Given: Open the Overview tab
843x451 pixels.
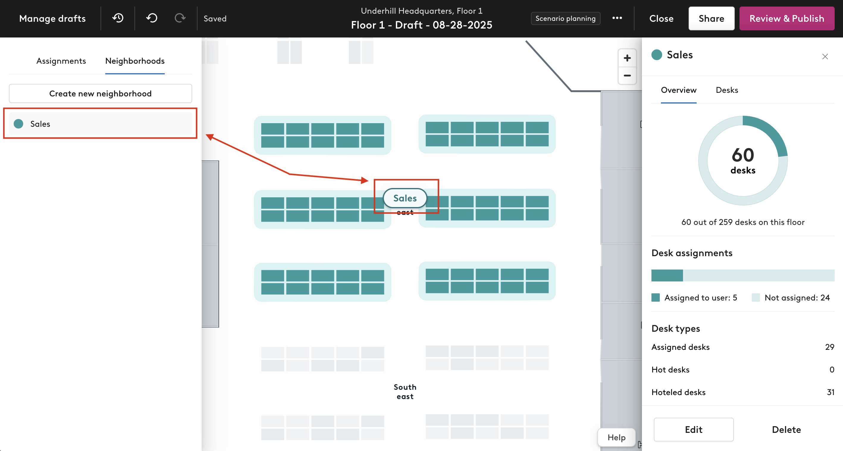Looking at the screenshot, I should [x=679, y=90].
